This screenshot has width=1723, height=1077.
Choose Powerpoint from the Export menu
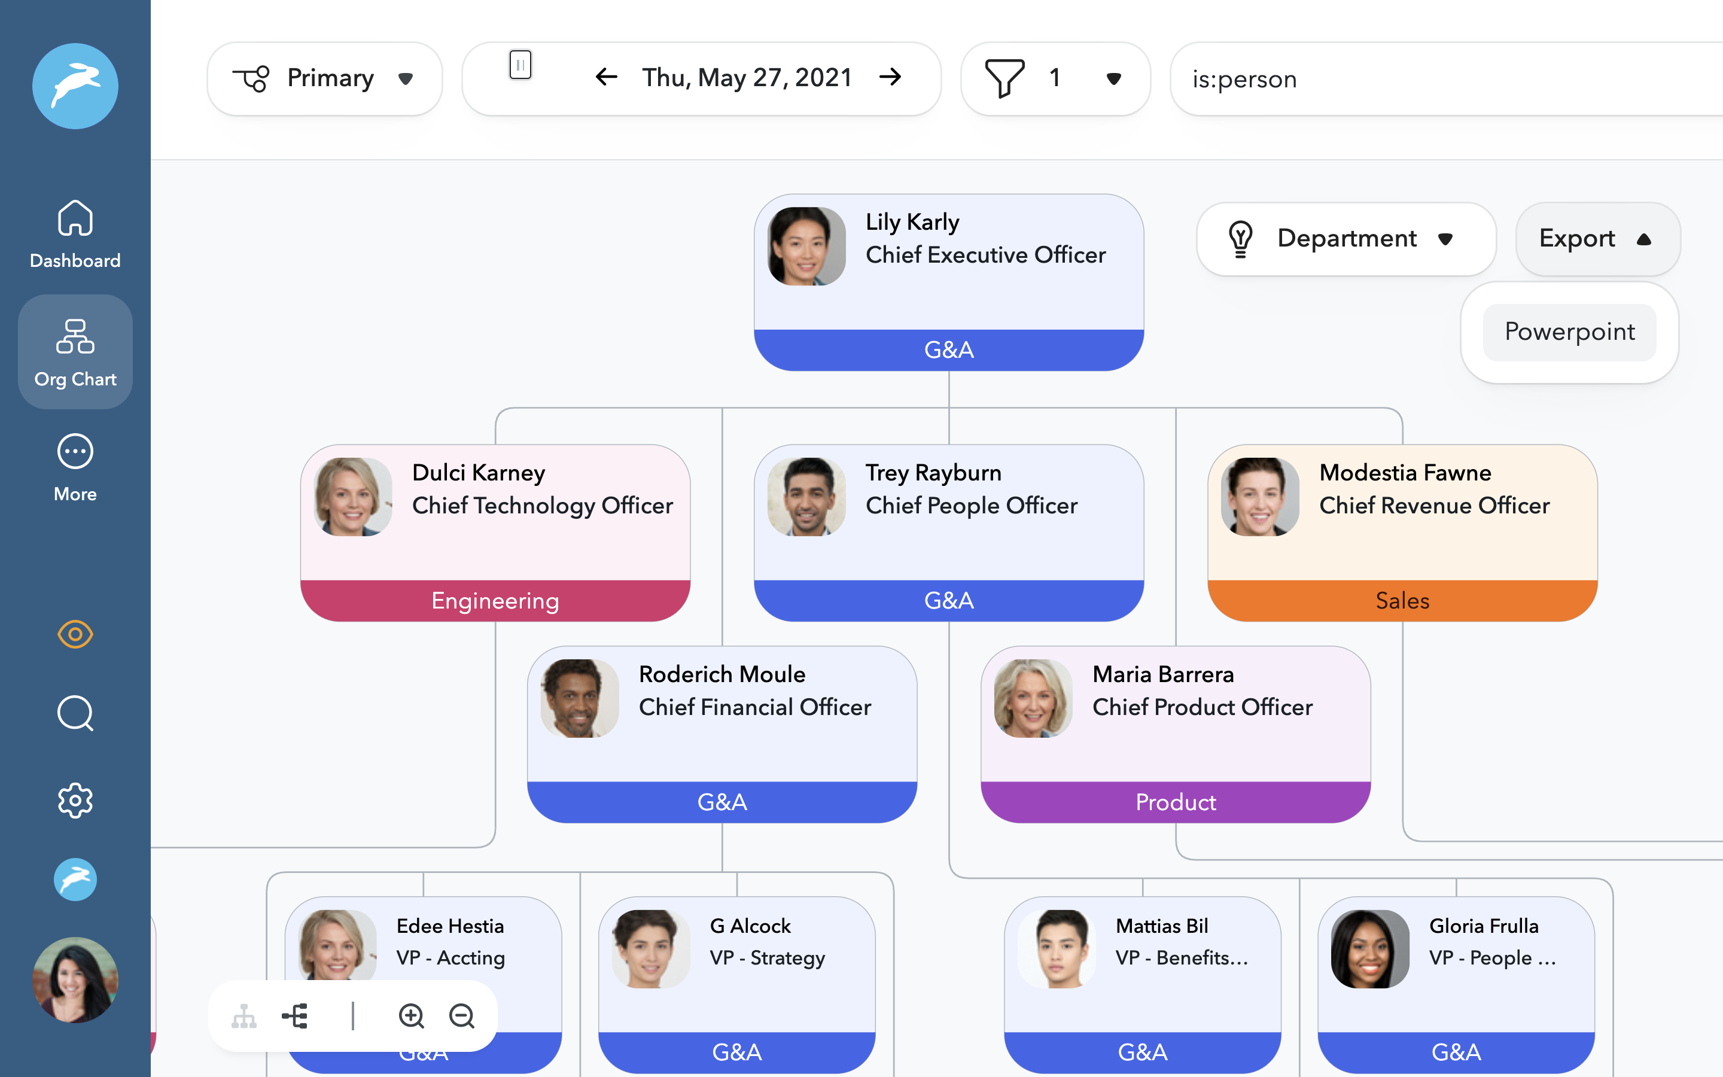pyautogui.click(x=1569, y=332)
